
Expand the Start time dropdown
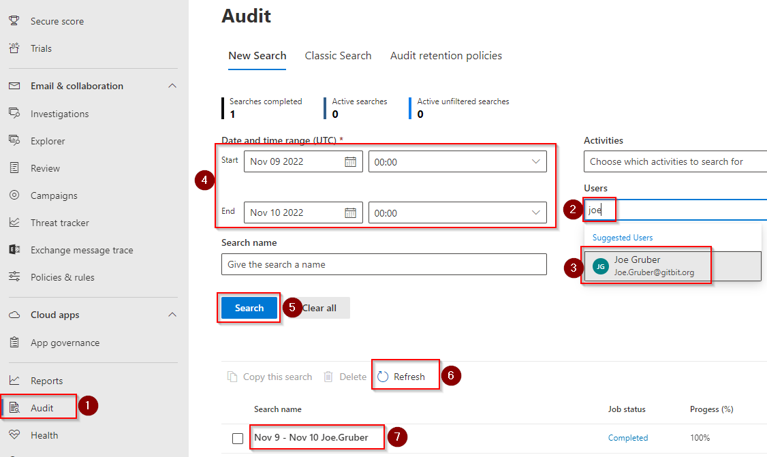(535, 161)
